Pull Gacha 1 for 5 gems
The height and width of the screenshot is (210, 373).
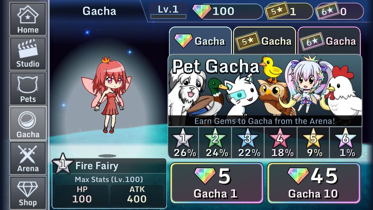(x=217, y=183)
